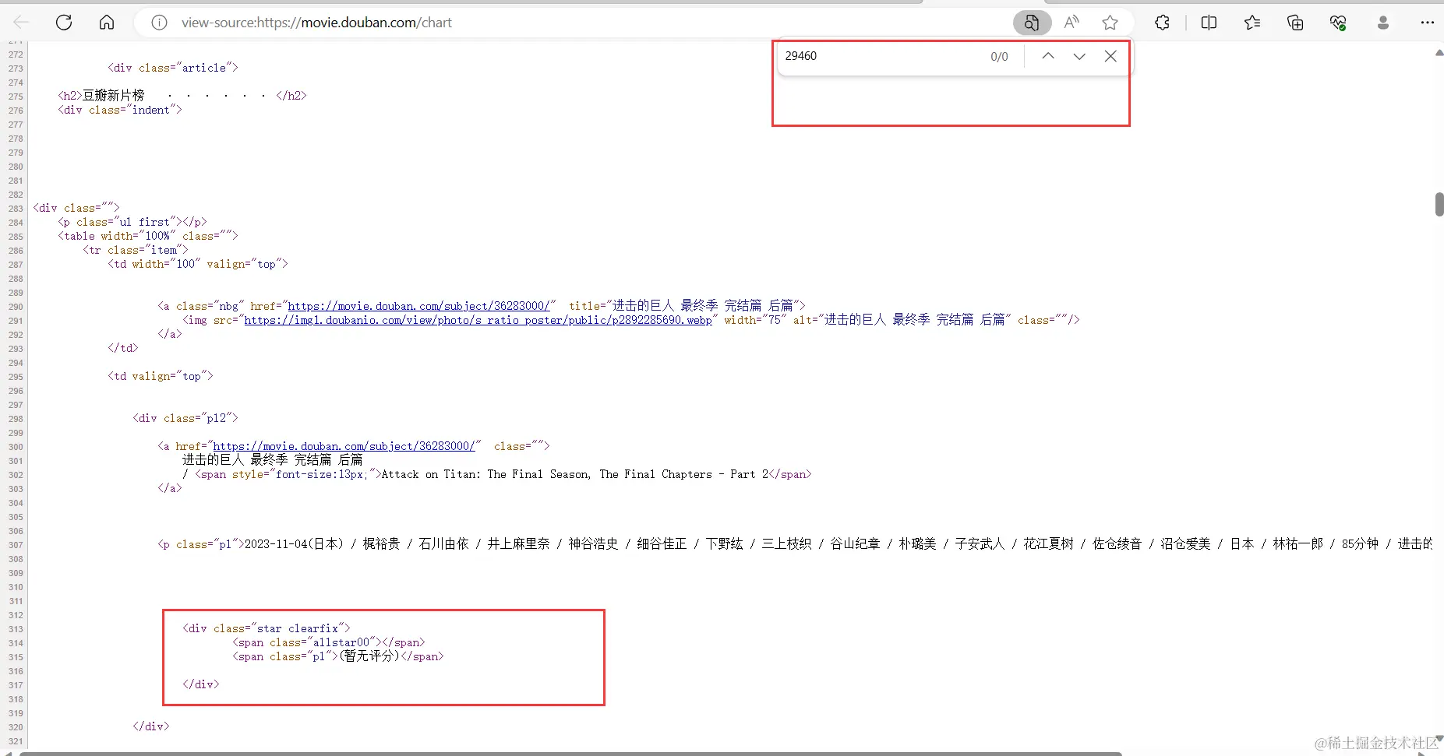Click the 豆瓣新片榜 heading text

point(114,96)
